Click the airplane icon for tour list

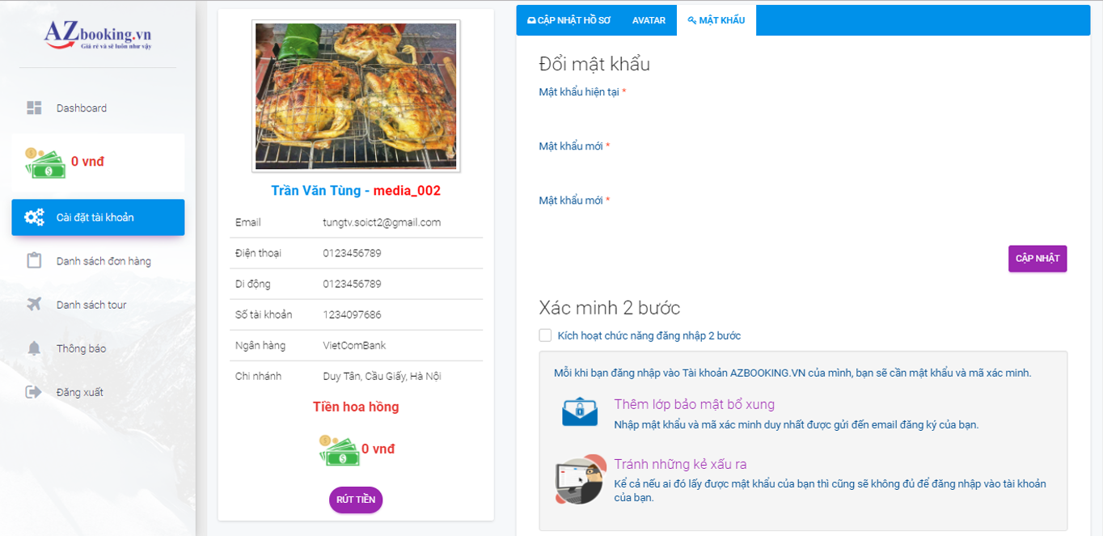[34, 305]
